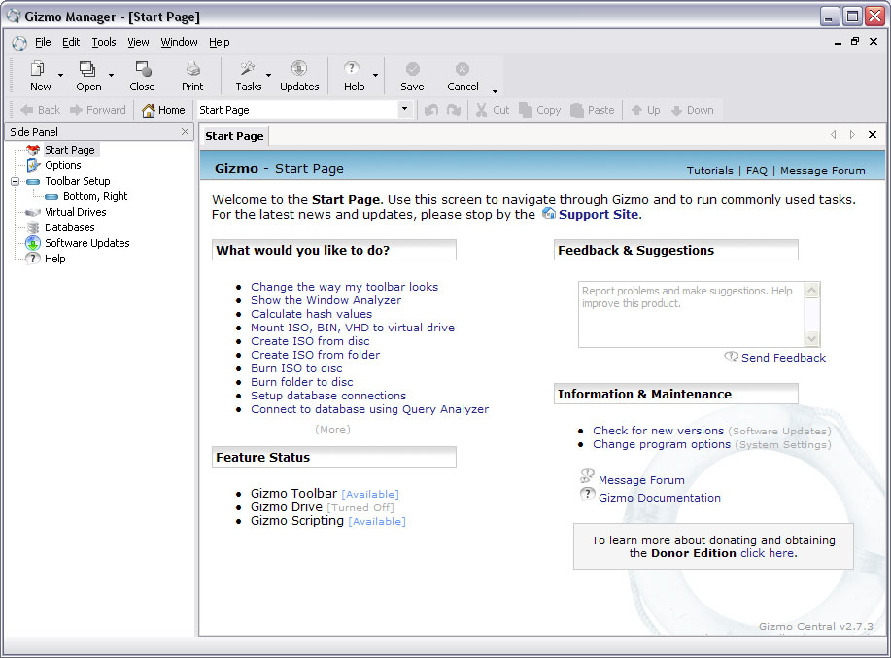Expand the dropdown arrow beside Tasks
The width and height of the screenshot is (891, 658).
click(269, 75)
